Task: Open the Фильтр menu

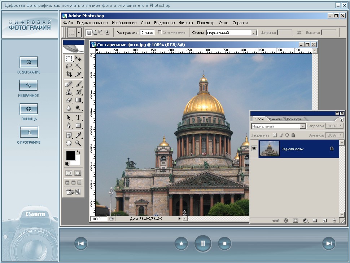Action: pos(186,23)
